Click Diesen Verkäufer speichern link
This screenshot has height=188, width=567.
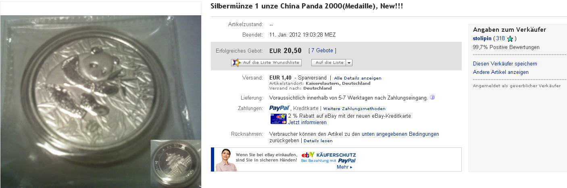click(505, 64)
